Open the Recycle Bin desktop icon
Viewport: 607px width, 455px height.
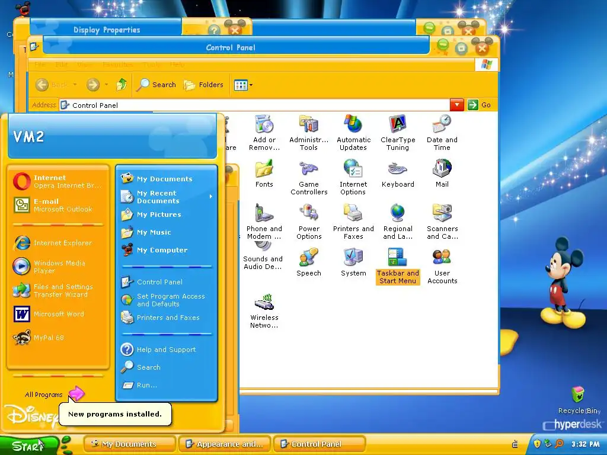(x=578, y=400)
